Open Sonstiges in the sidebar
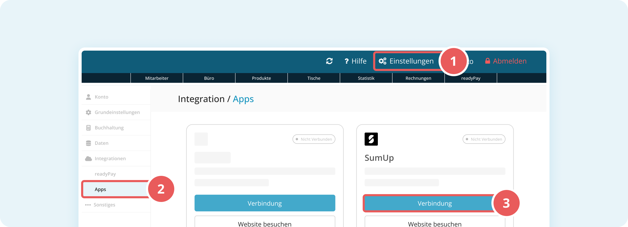This screenshot has height=227, width=628. tap(116, 205)
